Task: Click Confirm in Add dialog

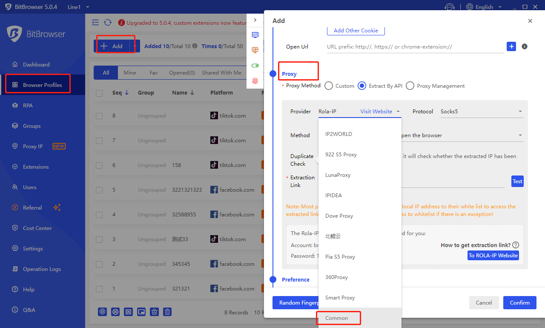Action: tap(519, 302)
